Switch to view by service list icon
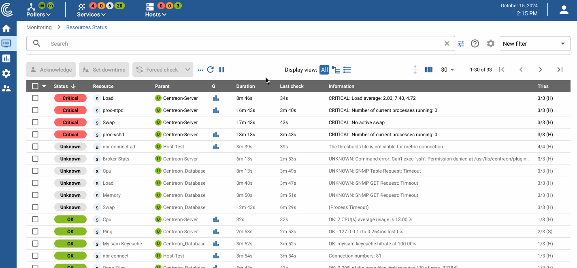This screenshot has height=268, width=577. click(x=347, y=70)
